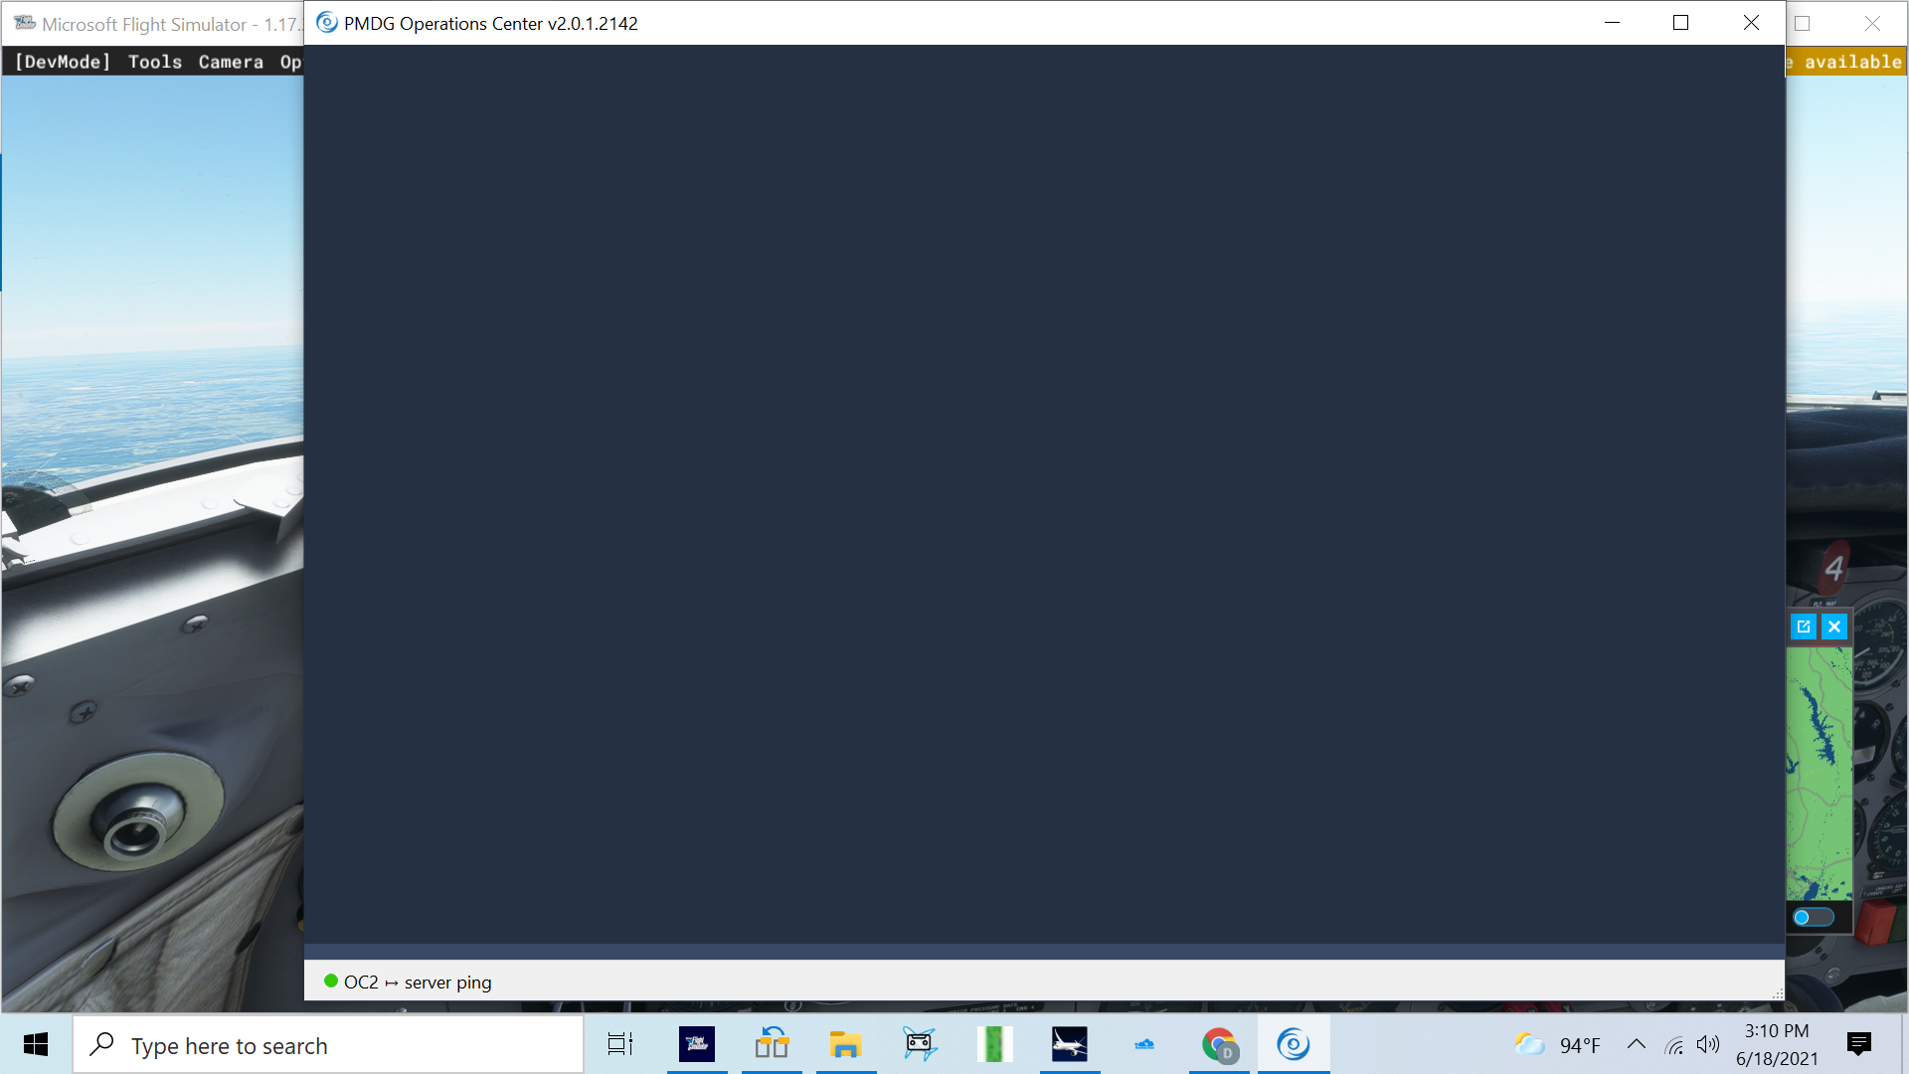Open the small blue cloud taskbar app
The width and height of the screenshot is (1909, 1074).
click(x=1144, y=1044)
